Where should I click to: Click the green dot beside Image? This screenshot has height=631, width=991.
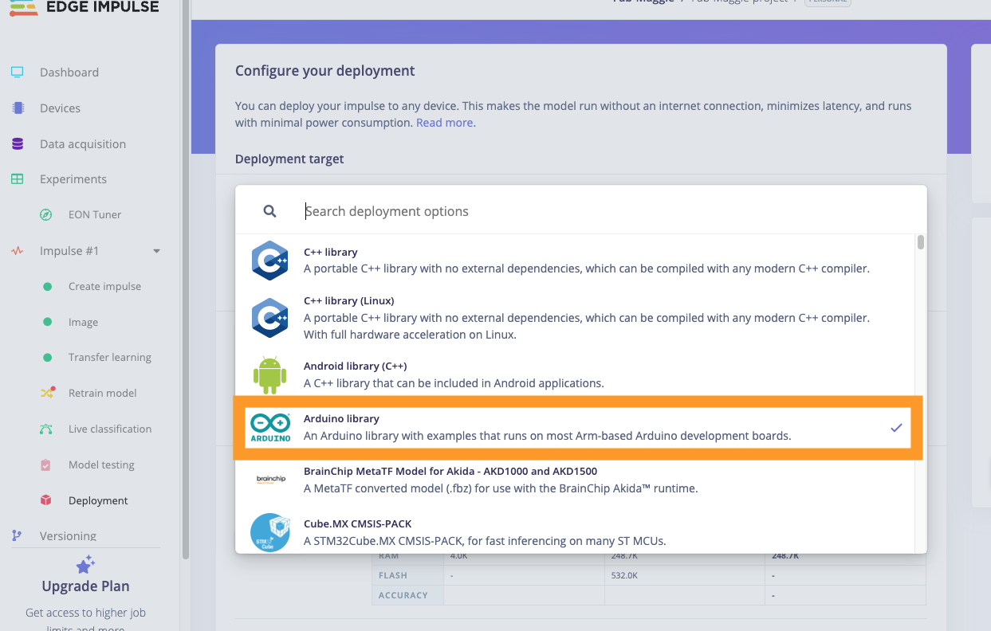pyautogui.click(x=47, y=322)
